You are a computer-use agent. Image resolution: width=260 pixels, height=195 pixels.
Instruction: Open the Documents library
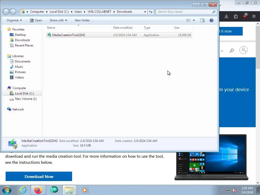pos(23,61)
